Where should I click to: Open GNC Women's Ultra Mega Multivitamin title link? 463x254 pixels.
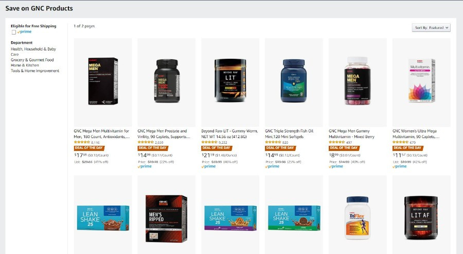coord(416,133)
